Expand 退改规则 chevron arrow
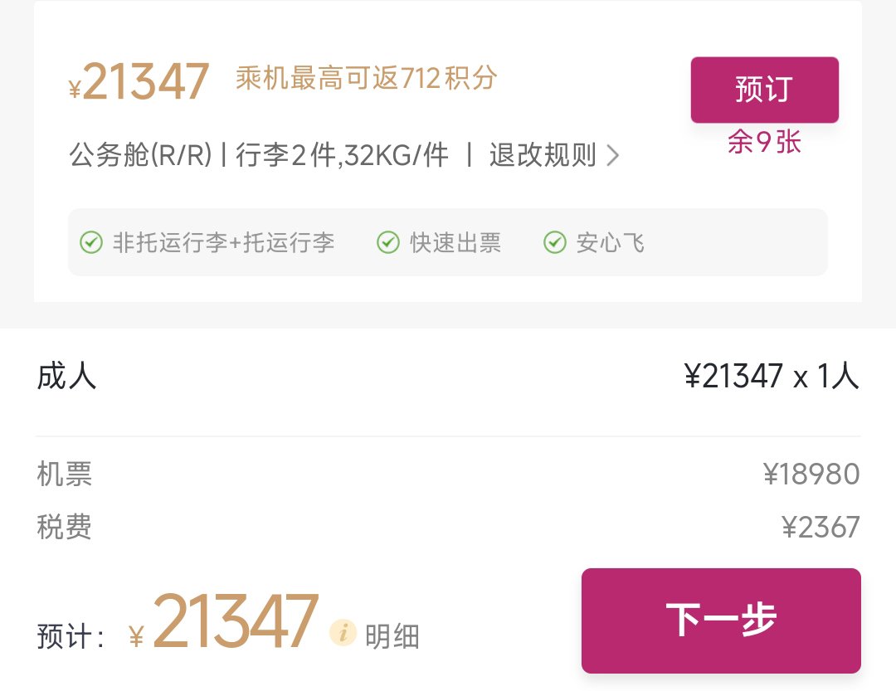The width and height of the screenshot is (896, 691). tap(612, 155)
